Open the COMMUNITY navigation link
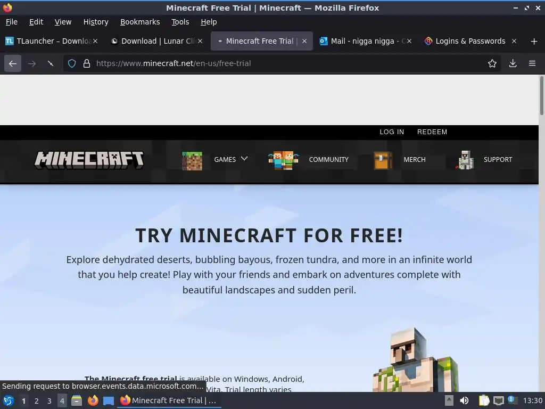This screenshot has width=545, height=409. click(x=328, y=160)
